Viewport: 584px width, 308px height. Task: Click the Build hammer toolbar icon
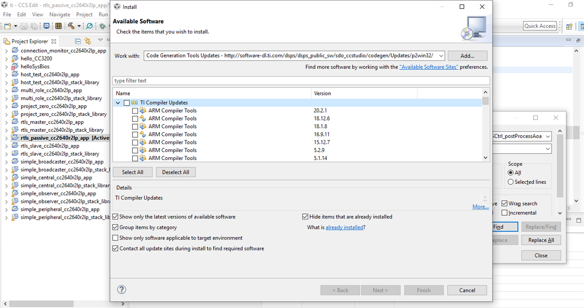(x=71, y=26)
